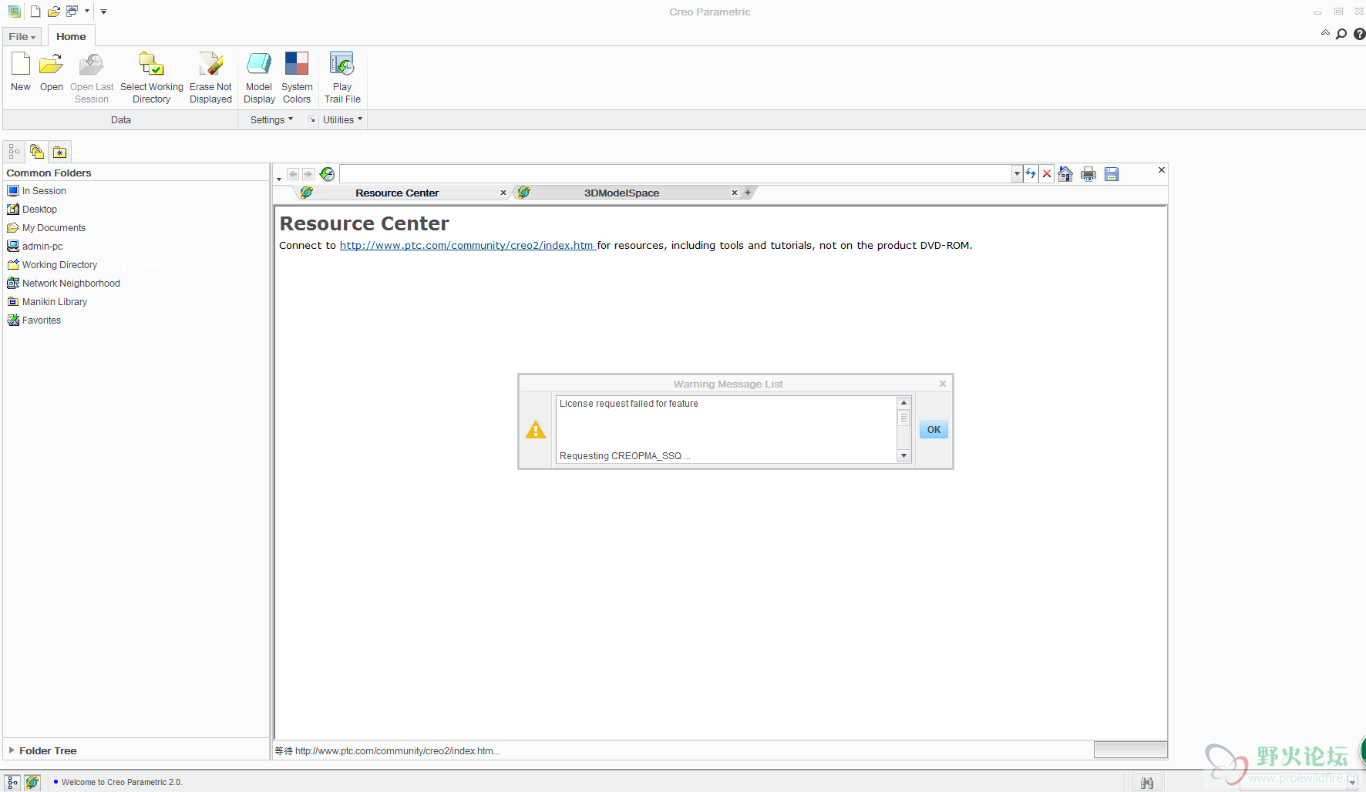
Task: Open a file using the Open ribbon button
Action: coord(52,72)
